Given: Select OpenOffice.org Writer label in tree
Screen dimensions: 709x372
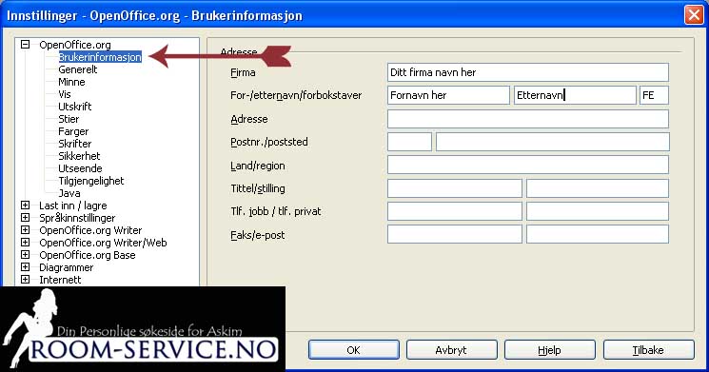Looking at the screenshot, I should tap(90, 230).
